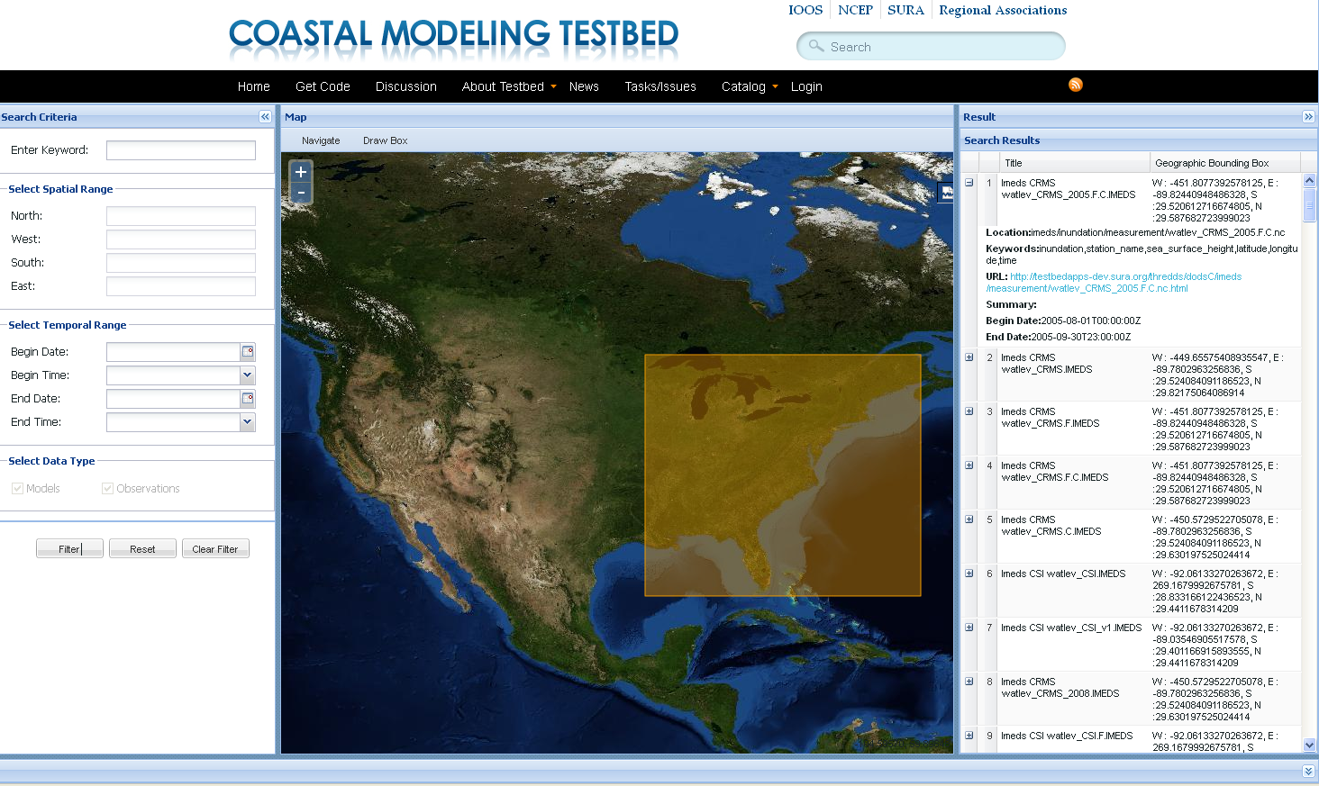Click the End Date input field
This screenshot has height=786, width=1319.
click(x=173, y=399)
